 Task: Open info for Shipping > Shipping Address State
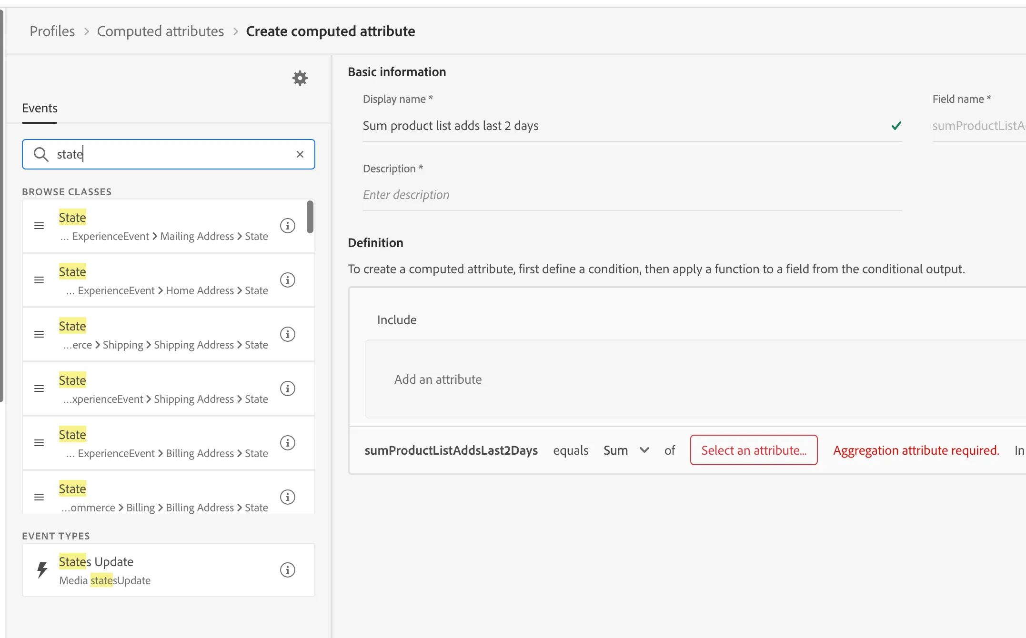pyautogui.click(x=288, y=334)
